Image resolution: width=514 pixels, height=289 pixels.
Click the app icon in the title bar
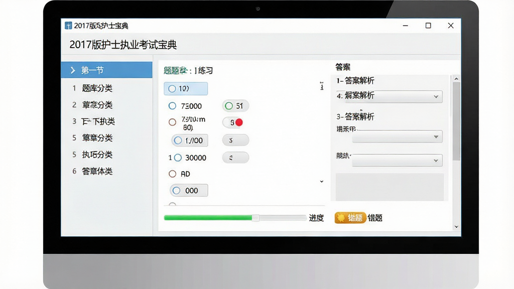[68, 26]
